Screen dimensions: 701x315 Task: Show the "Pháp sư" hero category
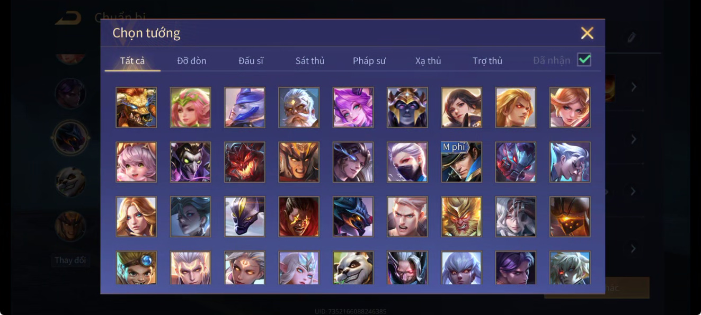[x=369, y=61]
